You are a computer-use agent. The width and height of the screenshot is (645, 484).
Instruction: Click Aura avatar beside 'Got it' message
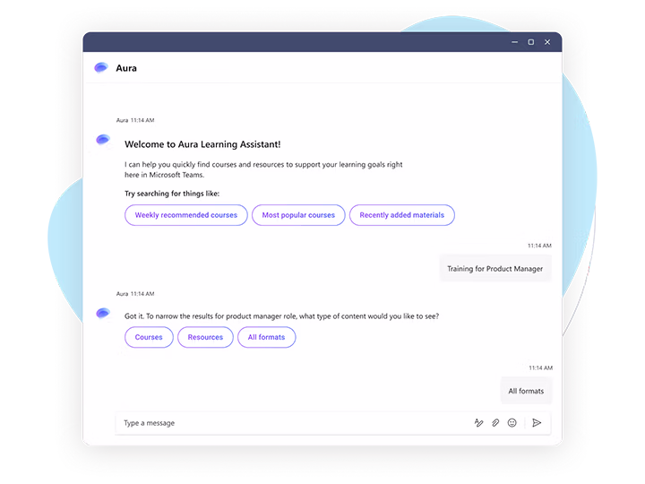click(x=103, y=313)
